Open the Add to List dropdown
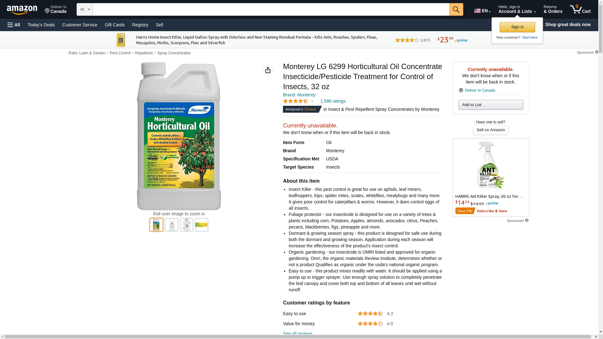The width and height of the screenshot is (603, 339). coord(491,105)
